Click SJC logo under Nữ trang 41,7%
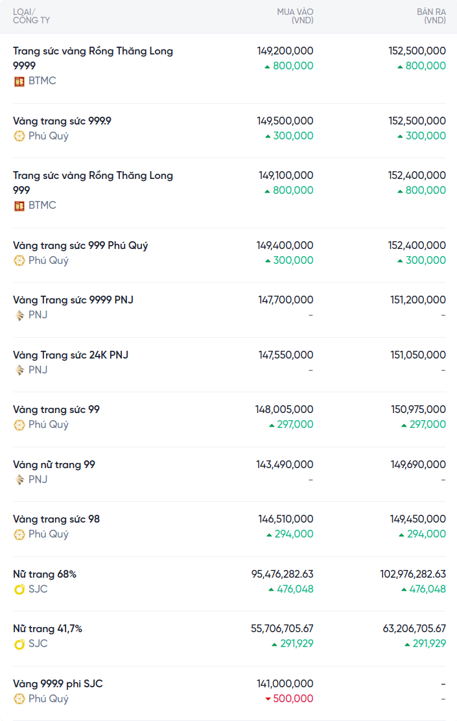The image size is (457, 721). [x=19, y=644]
